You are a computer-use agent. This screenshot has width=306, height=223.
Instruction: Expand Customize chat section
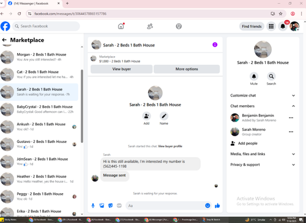click(263, 95)
